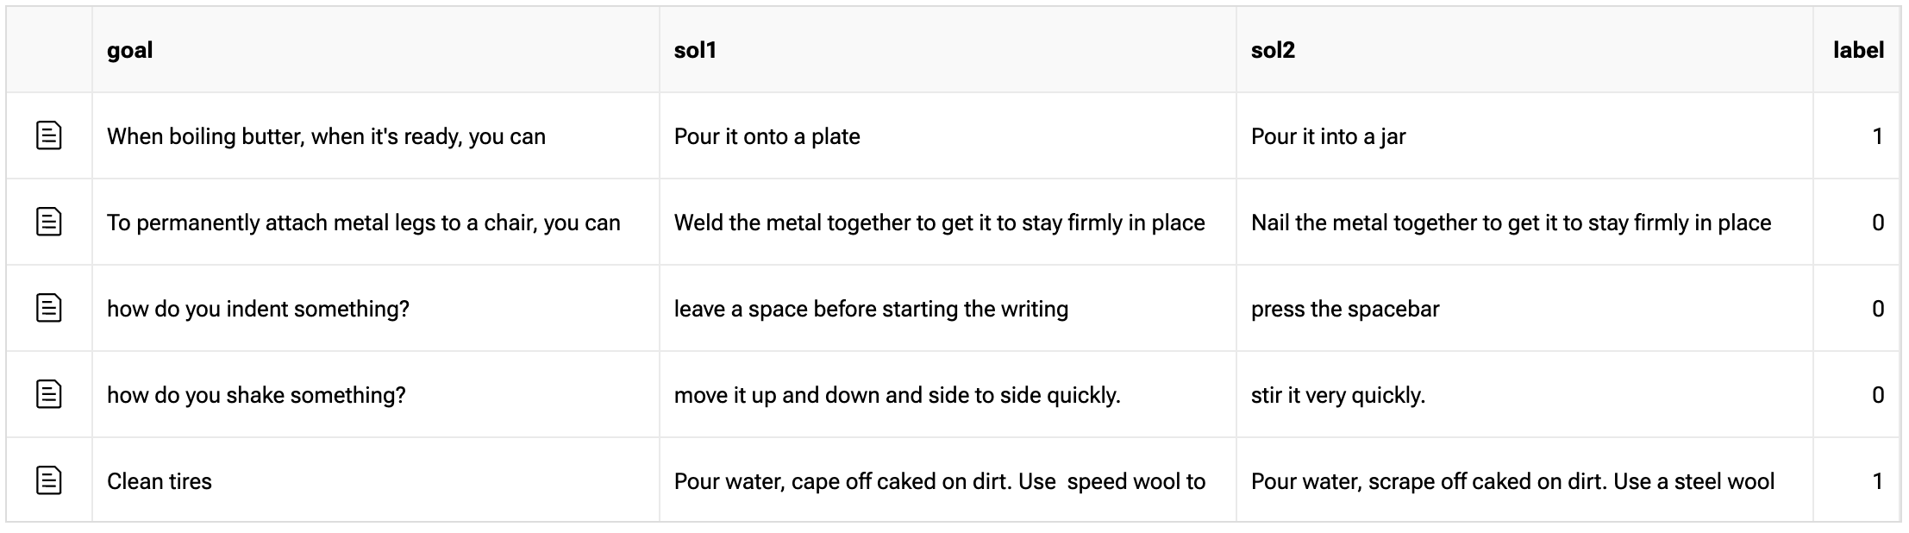1909x533 pixels.
Task: Click document icon in Clean tires row
Action: point(49,480)
